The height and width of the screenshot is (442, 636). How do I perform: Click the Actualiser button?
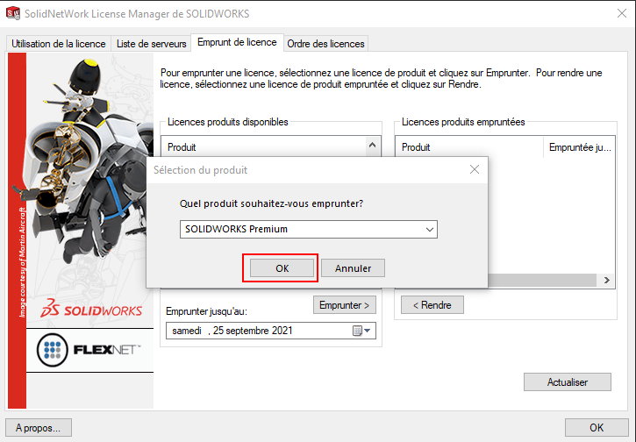pyautogui.click(x=567, y=382)
